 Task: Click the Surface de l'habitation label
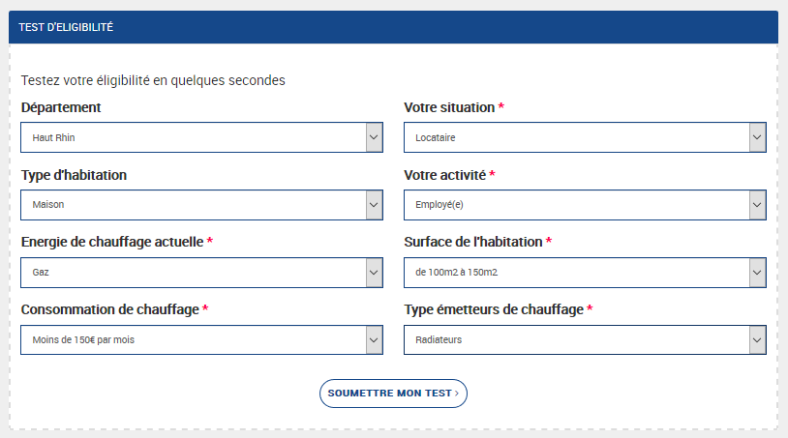(x=472, y=242)
